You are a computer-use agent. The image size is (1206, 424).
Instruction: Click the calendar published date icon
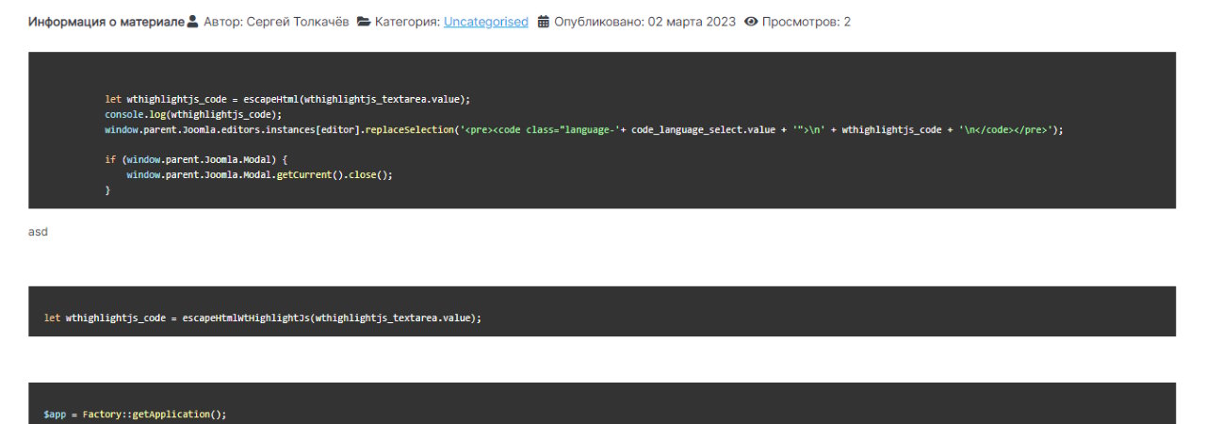click(544, 22)
